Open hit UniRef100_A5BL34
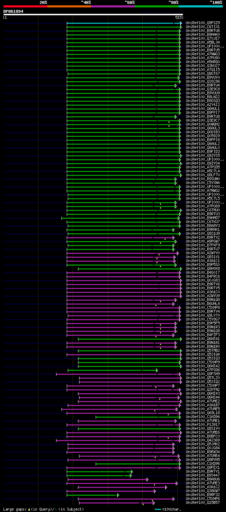This screenshot has height=512, width=226. (203, 43)
